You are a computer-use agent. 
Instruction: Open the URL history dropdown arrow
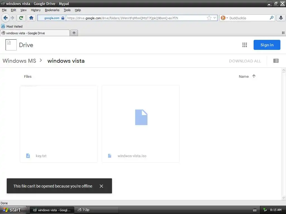215,18
